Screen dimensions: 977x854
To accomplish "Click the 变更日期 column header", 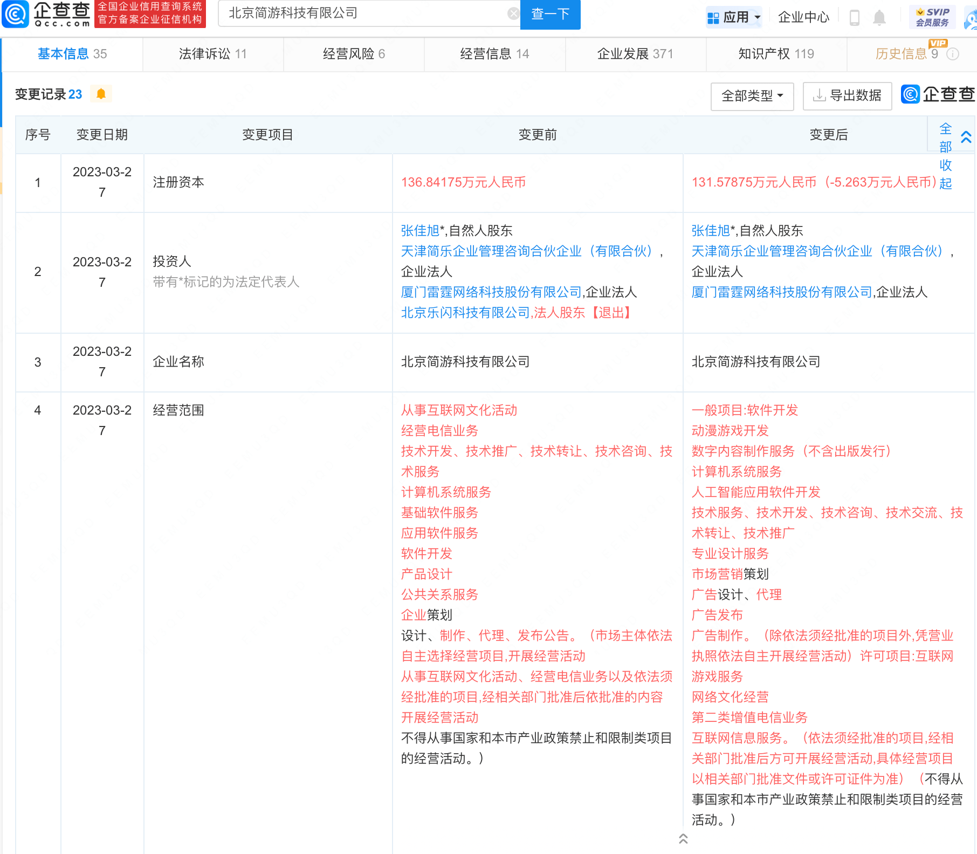I will point(102,135).
